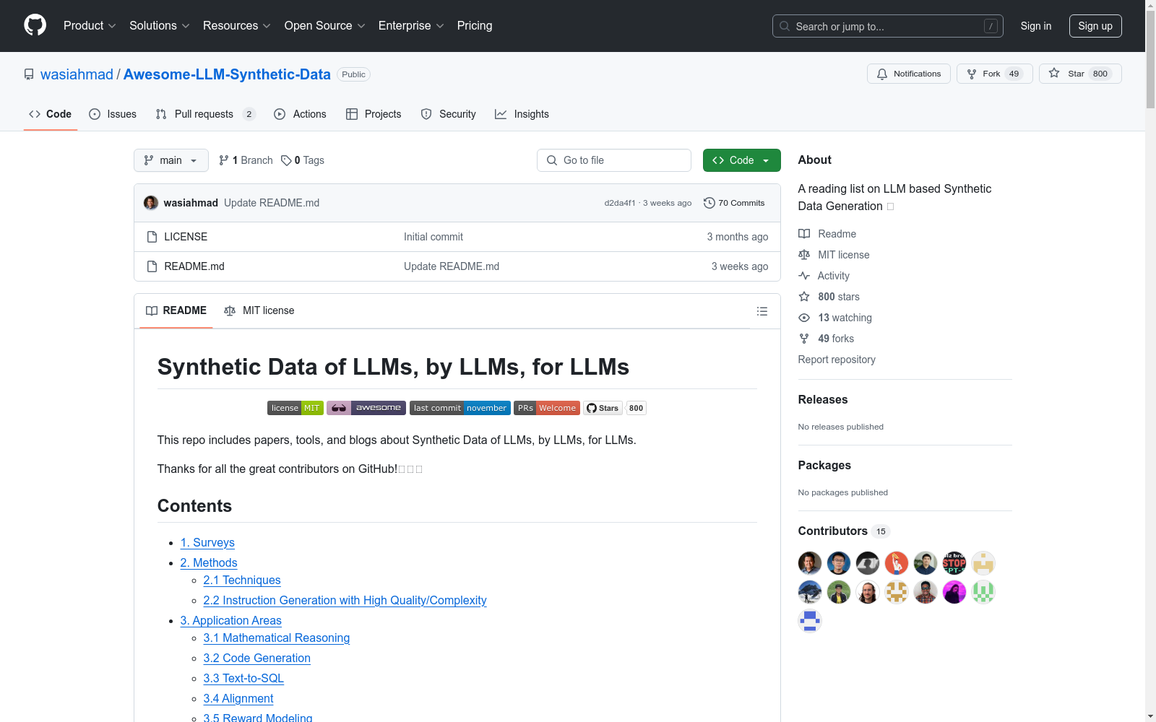Open the Awesome-LLM-Synthetic-Data repository link
Viewport: 1156px width, 722px height.
coord(227,74)
